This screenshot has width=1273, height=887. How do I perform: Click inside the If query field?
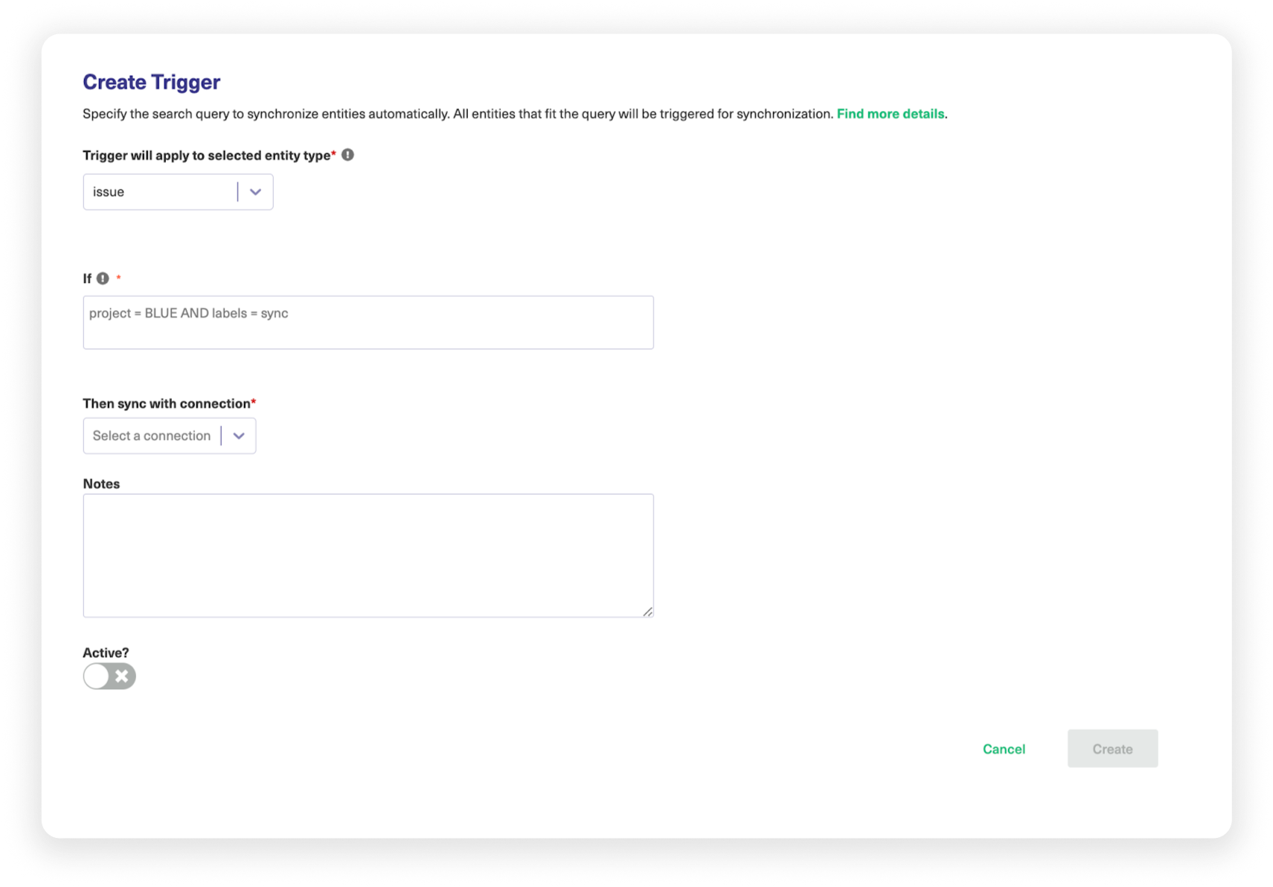(x=368, y=321)
